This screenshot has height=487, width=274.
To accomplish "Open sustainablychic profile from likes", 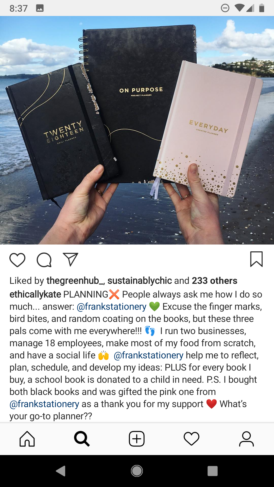I will [x=140, y=281].
